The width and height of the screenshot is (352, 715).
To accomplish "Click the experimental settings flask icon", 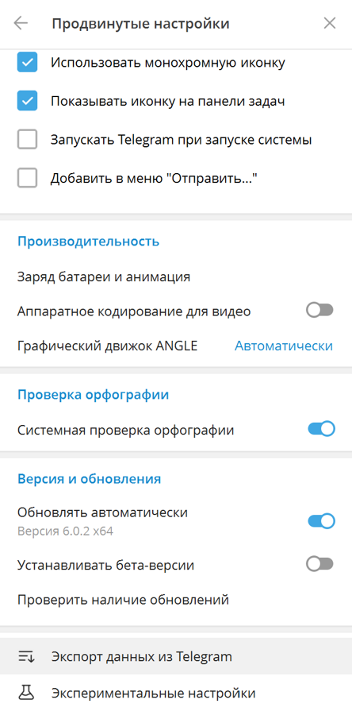I will [x=24, y=694].
